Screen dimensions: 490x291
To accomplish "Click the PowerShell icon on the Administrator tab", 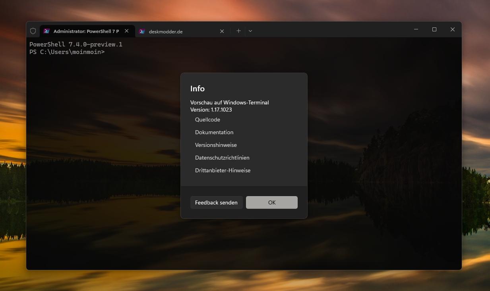I will click(46, 31).
